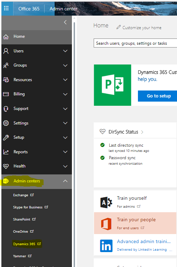Click the Health heart icon
Viewport: 177px width, 267px height.
(6, 166)
